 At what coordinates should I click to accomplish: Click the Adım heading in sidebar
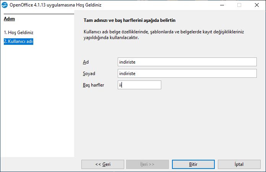(9, 19)
